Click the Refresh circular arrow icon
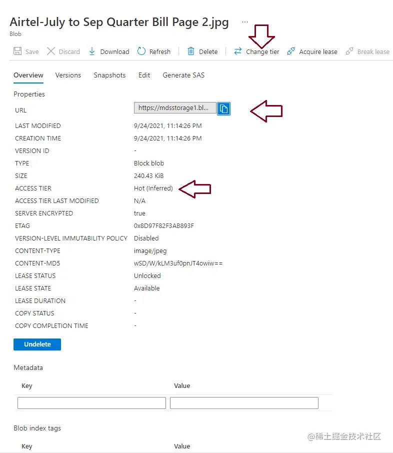This screenshot has height=453, width=393. point(141,51)
